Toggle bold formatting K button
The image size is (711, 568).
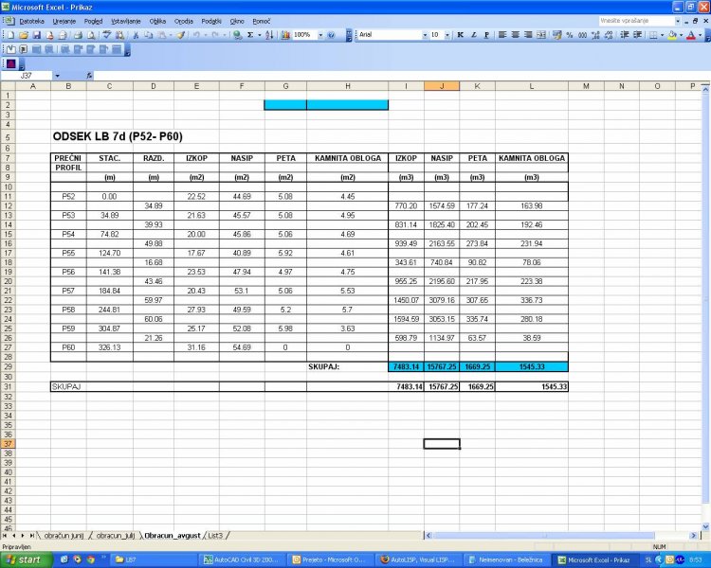point(461,35)
